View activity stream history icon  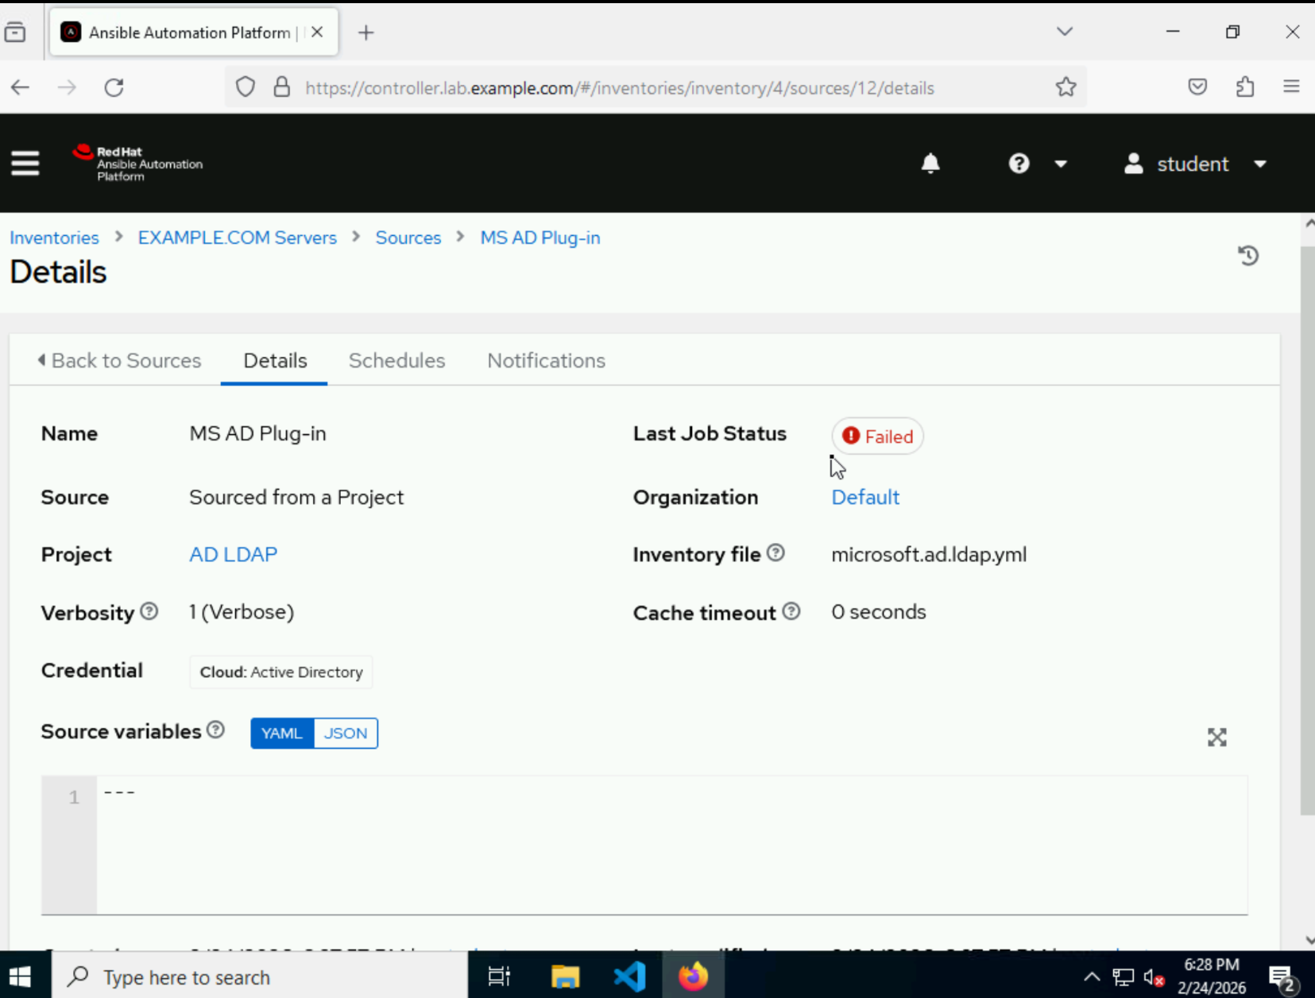point(1248,256)
